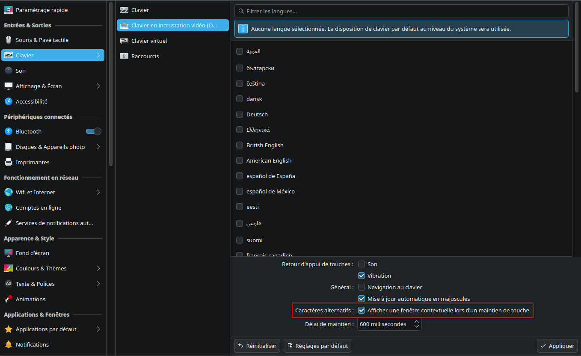Expand the Applications par défaut chevron
581x356 pixels.
pyautogui.click(x=98, y=329)
